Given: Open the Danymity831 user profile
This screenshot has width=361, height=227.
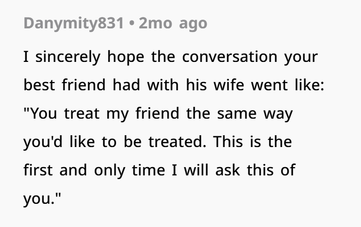Looking at the screenshot, I should (74, 24).
